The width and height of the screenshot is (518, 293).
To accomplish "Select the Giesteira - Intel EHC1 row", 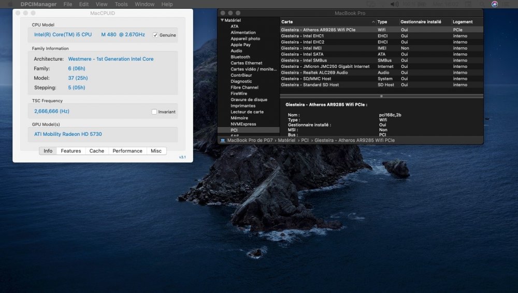I will [382, 36].
